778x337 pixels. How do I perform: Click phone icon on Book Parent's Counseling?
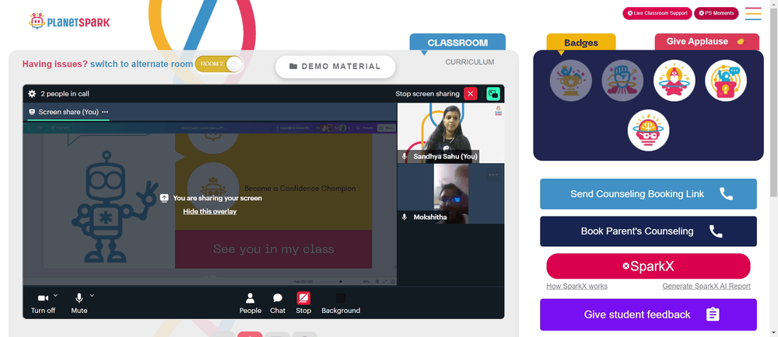[716, 231]
